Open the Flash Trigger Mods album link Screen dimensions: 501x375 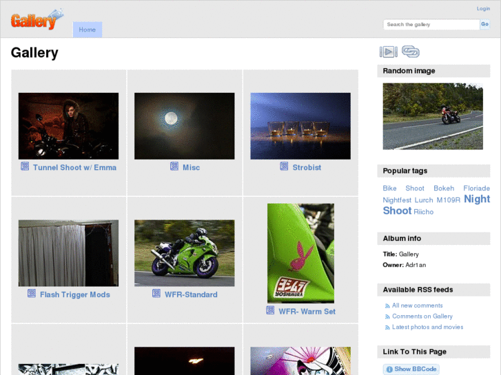75,294
